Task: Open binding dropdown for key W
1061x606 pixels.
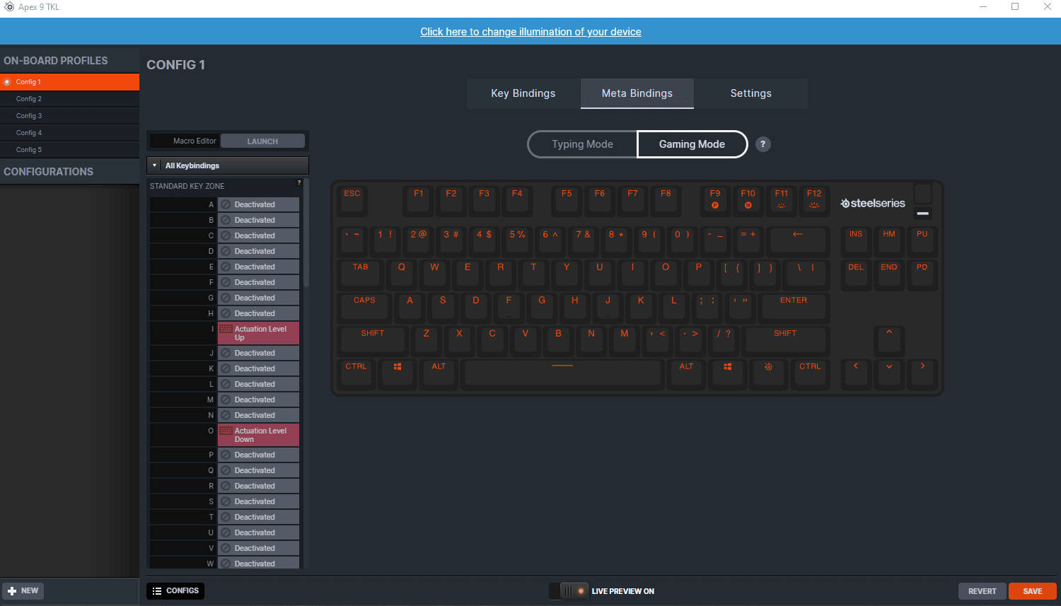Action: point(258,564)
